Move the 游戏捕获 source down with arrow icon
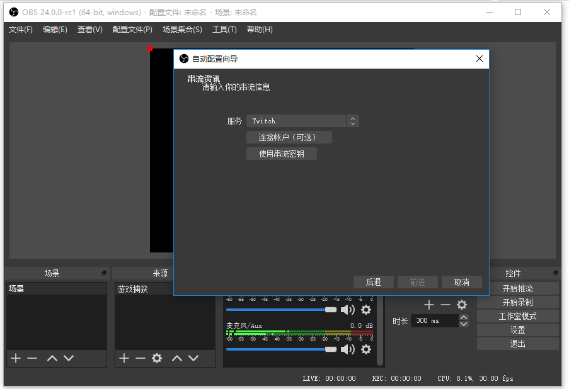This screenshot has width=569, height=389. (x=194, y=358)
